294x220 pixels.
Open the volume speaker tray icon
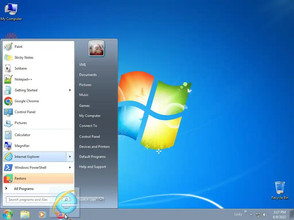(265, 215)
